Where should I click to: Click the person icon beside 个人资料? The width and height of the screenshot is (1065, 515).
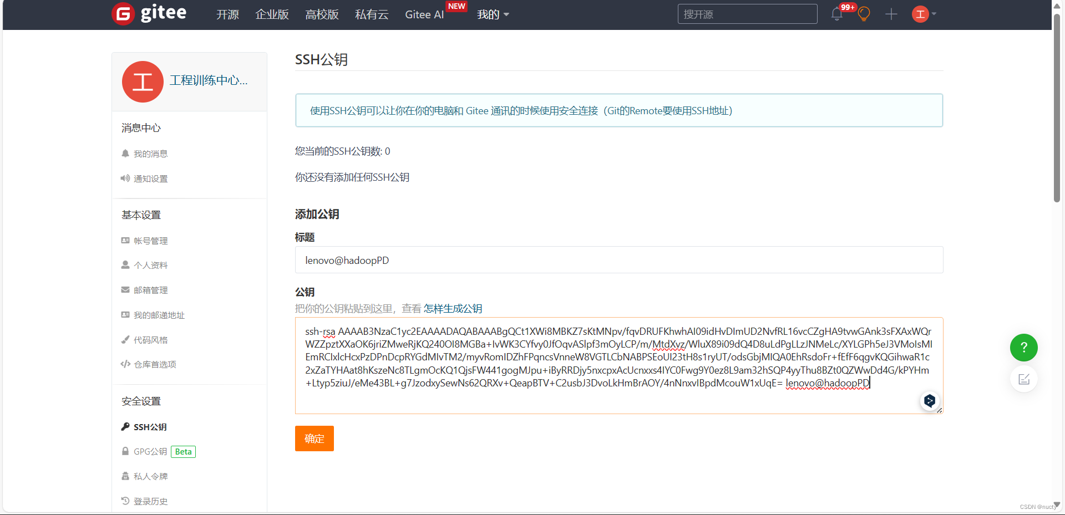click(125, 264)
